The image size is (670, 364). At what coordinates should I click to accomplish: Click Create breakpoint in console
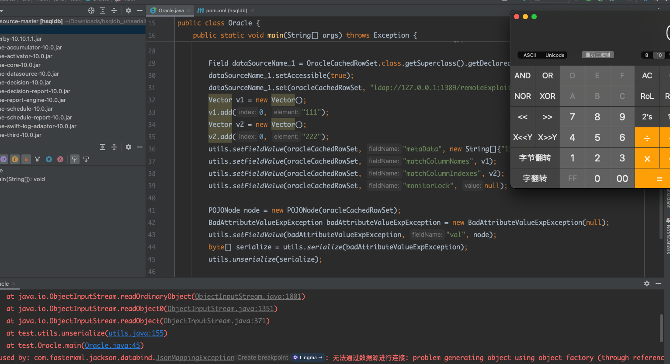(263, 357)
